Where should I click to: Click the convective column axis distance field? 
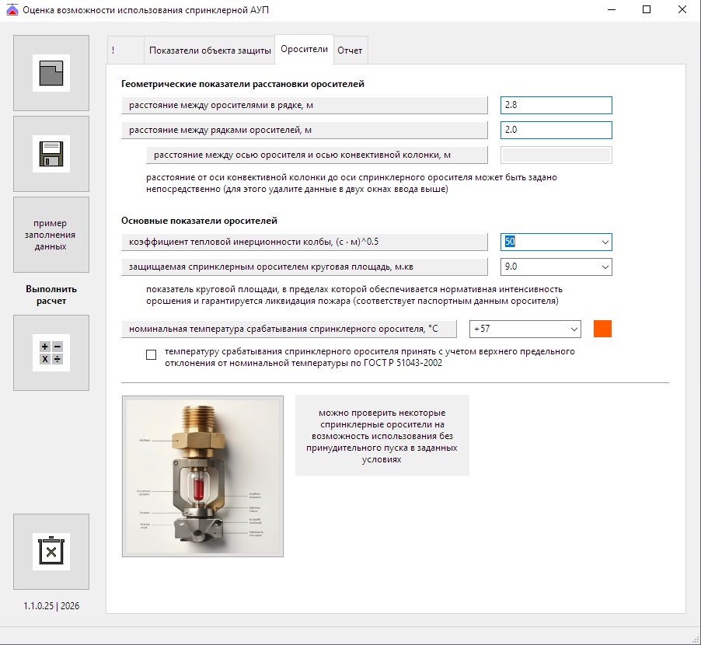(556, 155)
